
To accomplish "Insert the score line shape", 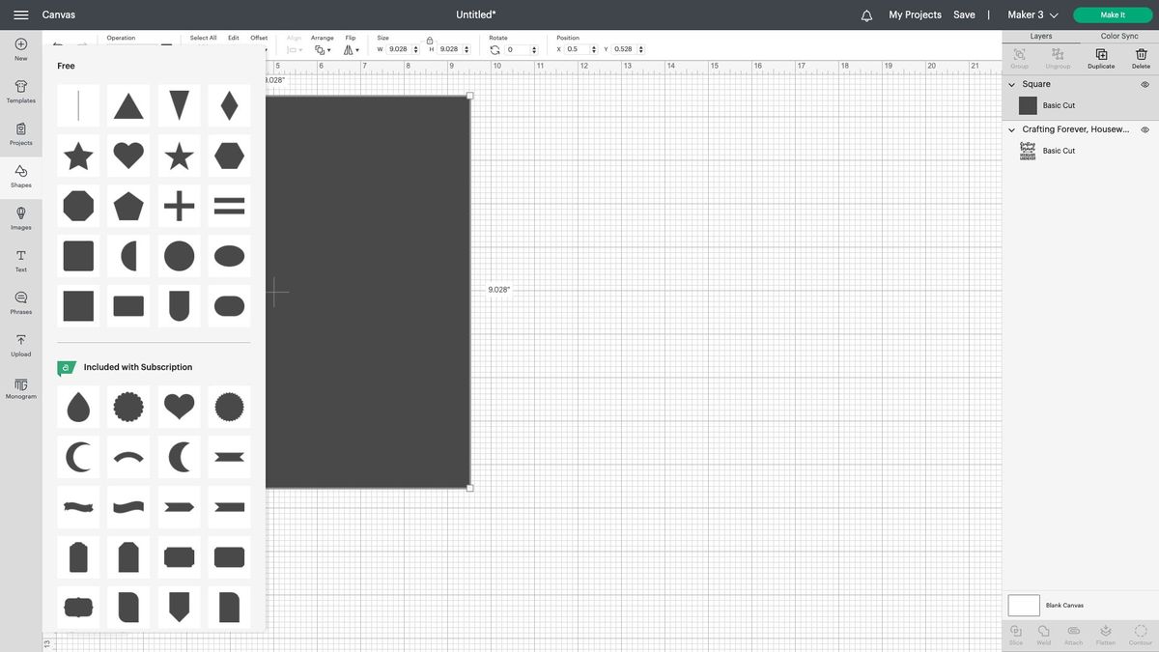I will click(78, 105).
